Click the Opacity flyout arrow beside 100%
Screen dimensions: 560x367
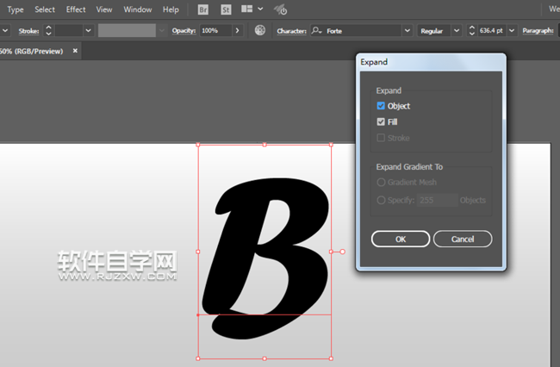[x=237, y=30]
